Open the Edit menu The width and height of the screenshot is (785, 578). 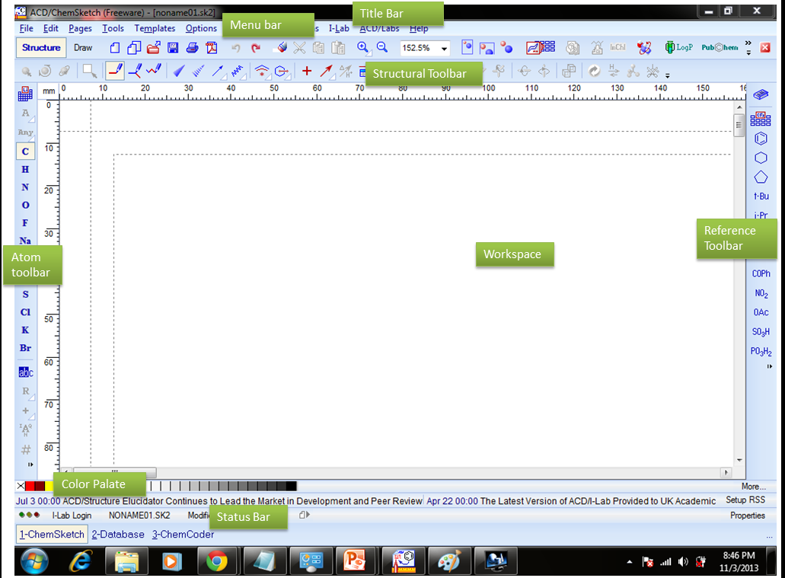pyautogui.click(x=50, y=28)
